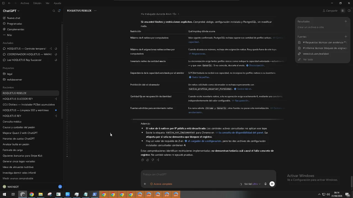The image size is (353, 198).
Task: Click the table's horizontal scrollbar
Action: 208,119
